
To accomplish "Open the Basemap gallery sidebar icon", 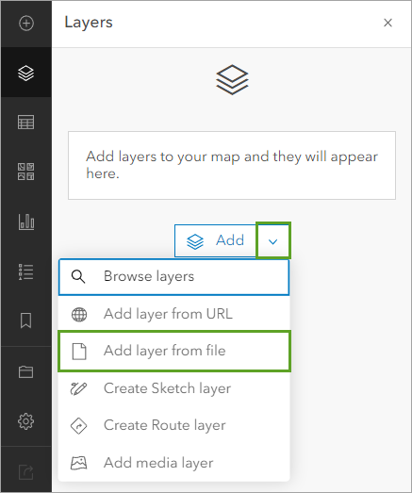I will [26, 172].
